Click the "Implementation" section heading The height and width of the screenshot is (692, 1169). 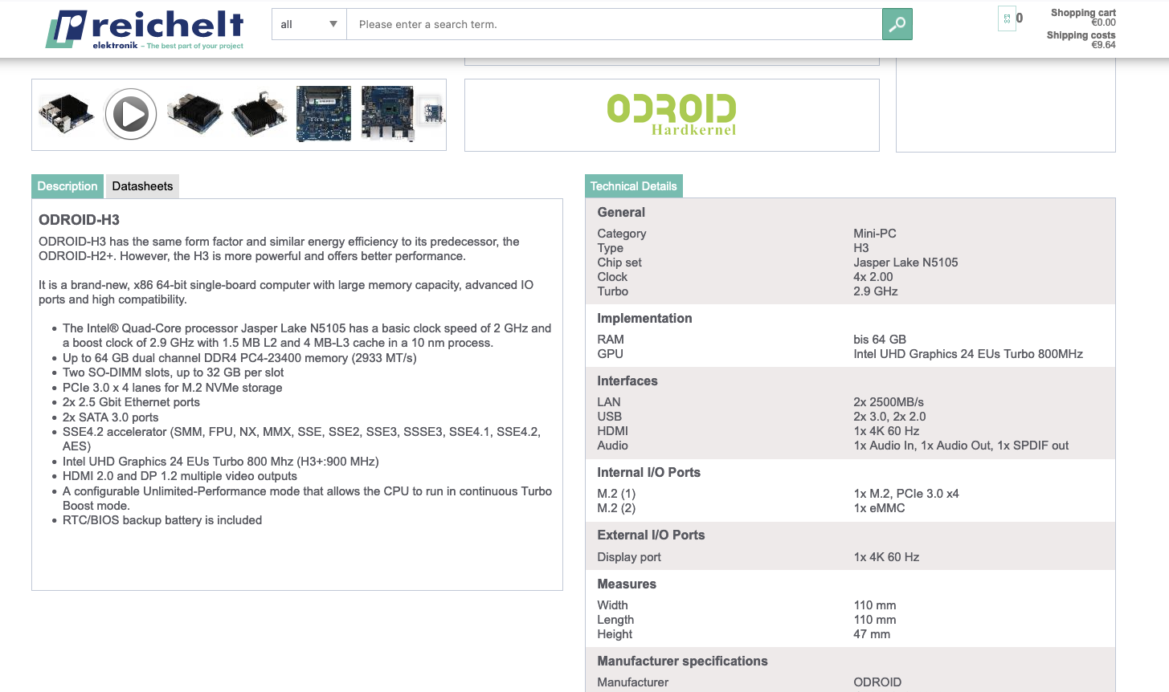click(x=644, y=319)
